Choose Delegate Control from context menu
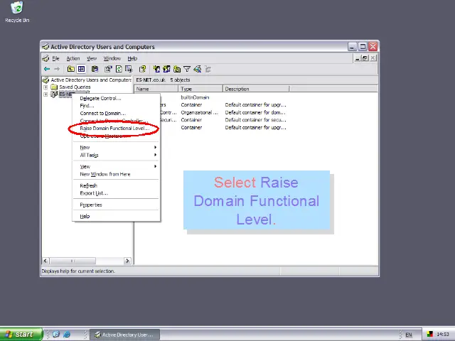455x341 pixels. pos(116,98)
